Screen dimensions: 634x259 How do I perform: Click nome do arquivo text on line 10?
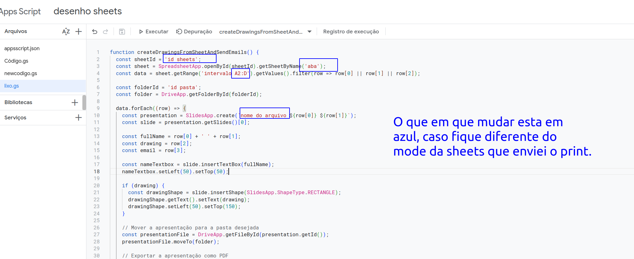tap(263, 115)
